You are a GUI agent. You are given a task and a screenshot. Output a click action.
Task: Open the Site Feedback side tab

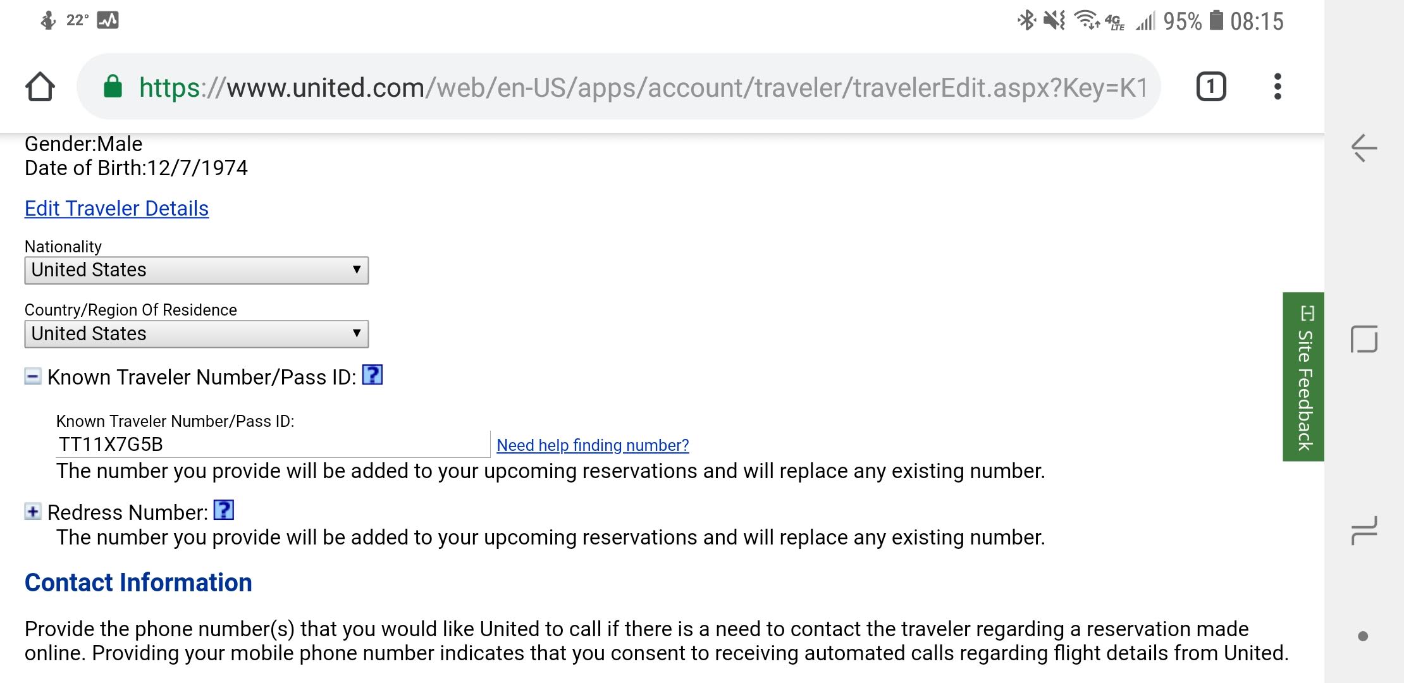[1303, 377]
